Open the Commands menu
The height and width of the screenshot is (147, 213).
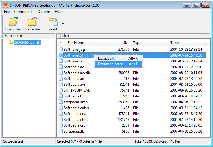24,12
